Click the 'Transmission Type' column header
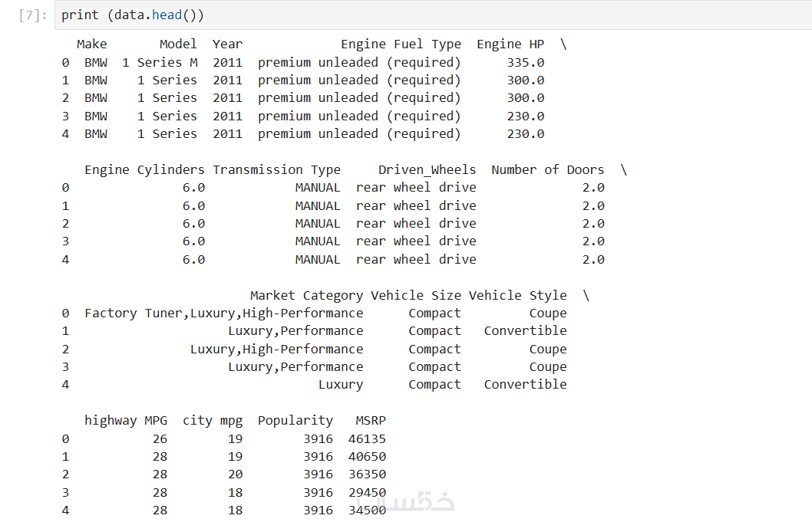Viewport: 812px width, 522px height. (276, 170)
